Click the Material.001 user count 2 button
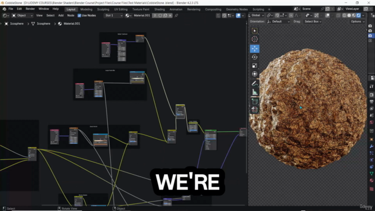Image resolution: width=375 pixels, height=211 pixels. click(155, 16)
